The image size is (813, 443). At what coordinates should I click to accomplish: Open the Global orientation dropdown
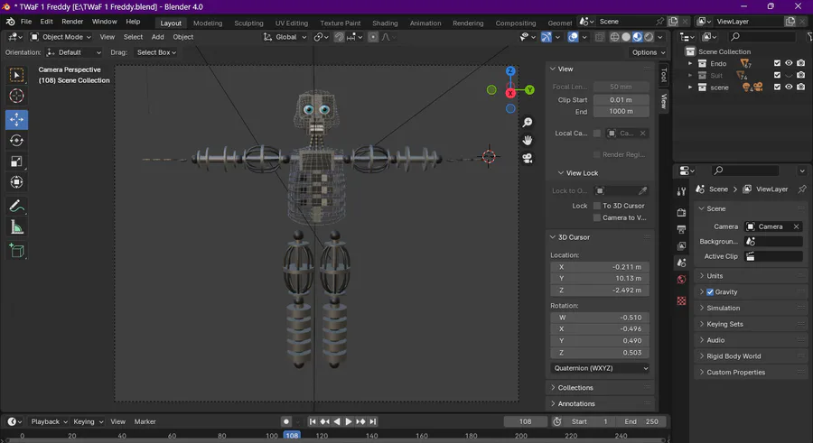click(x=285, y=37)
